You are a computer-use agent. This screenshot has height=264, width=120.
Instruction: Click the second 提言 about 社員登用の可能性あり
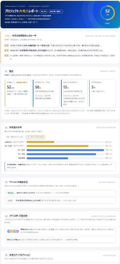coord(60,50)
